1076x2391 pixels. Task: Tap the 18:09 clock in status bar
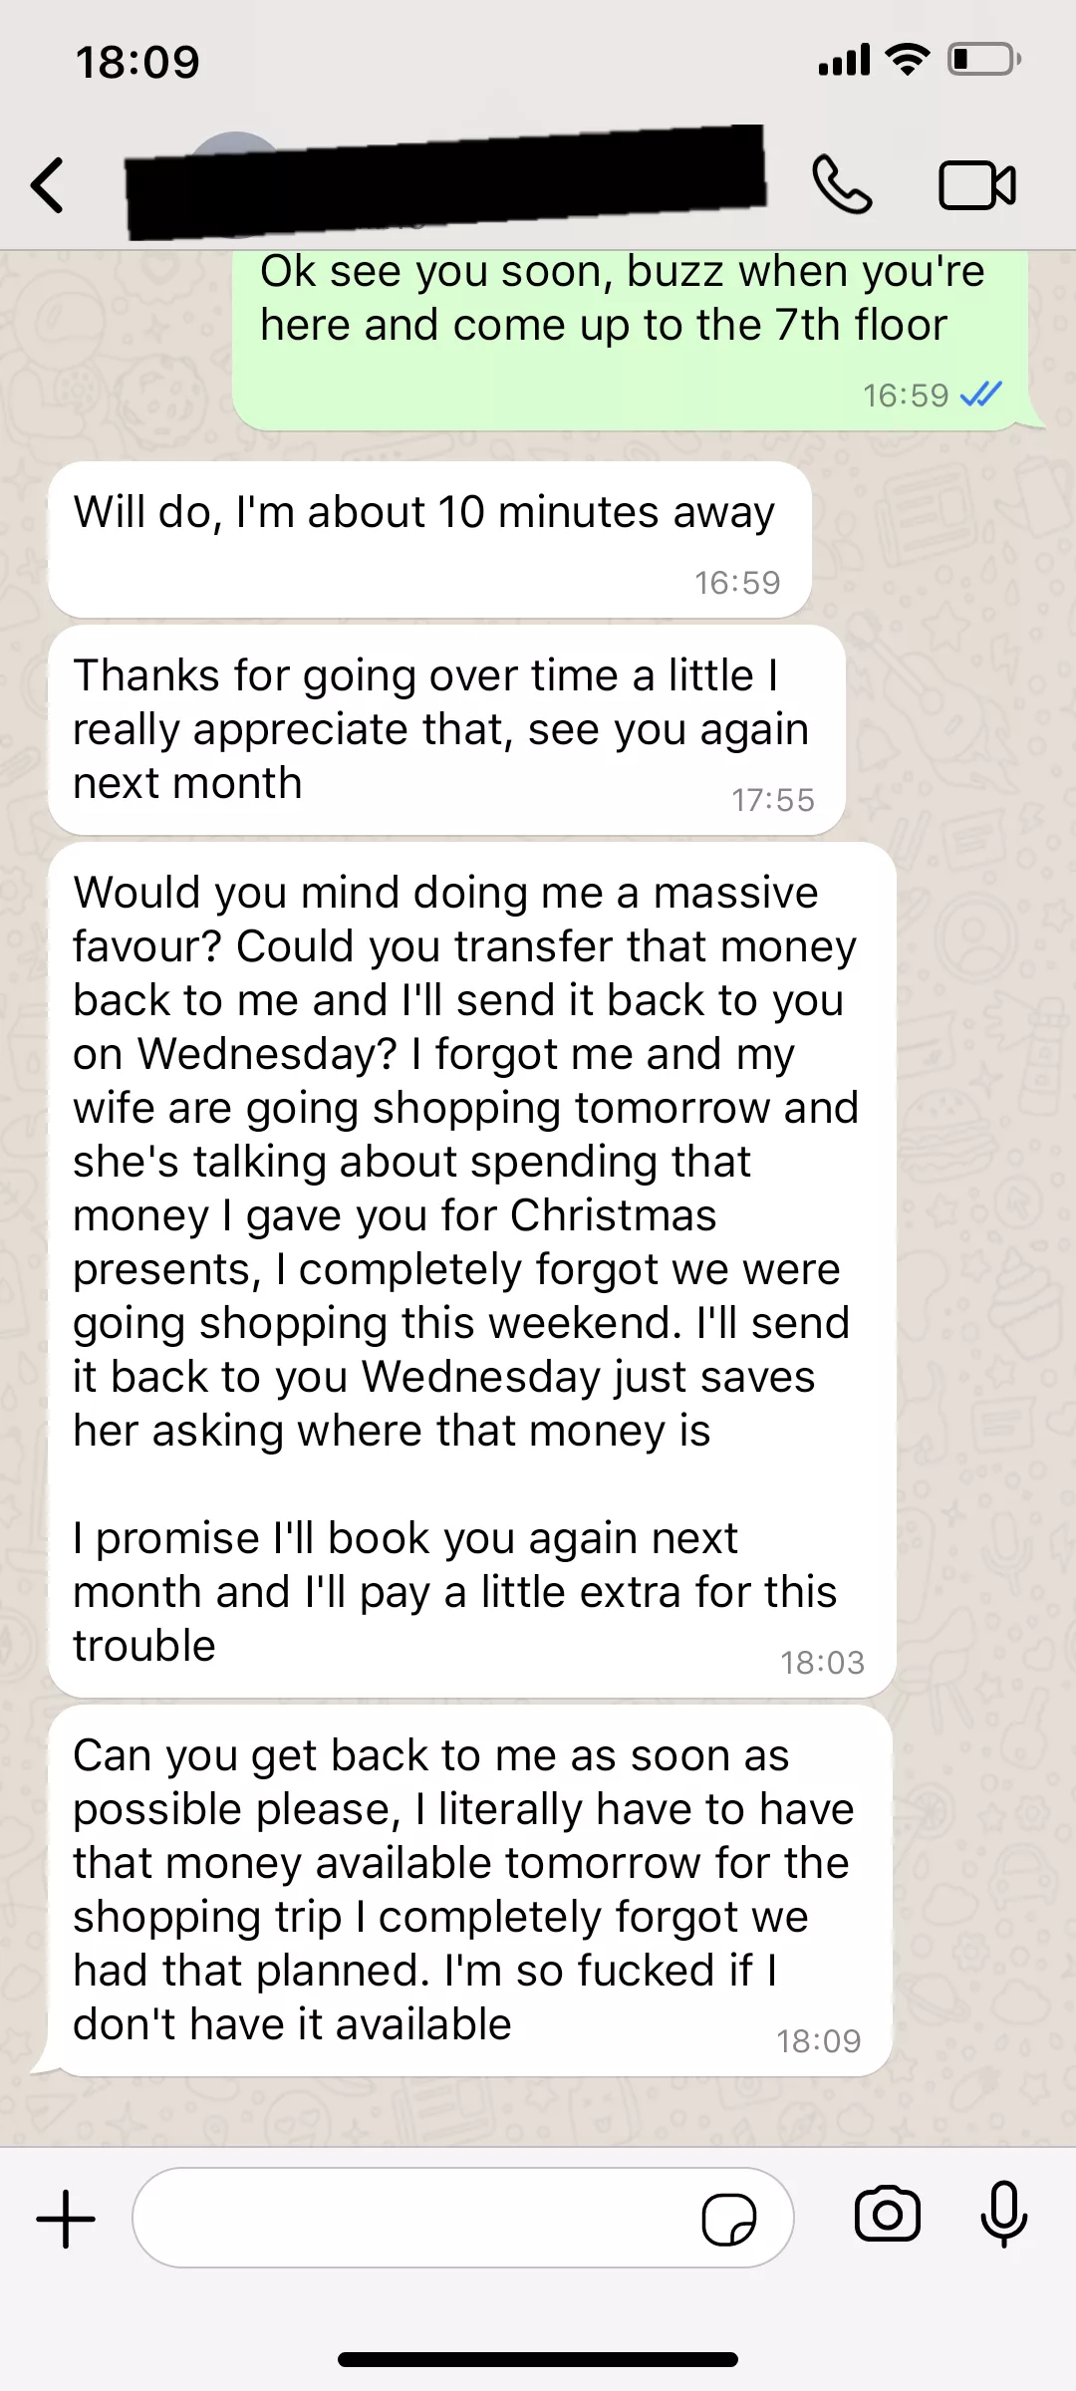(x=137, y=62)
